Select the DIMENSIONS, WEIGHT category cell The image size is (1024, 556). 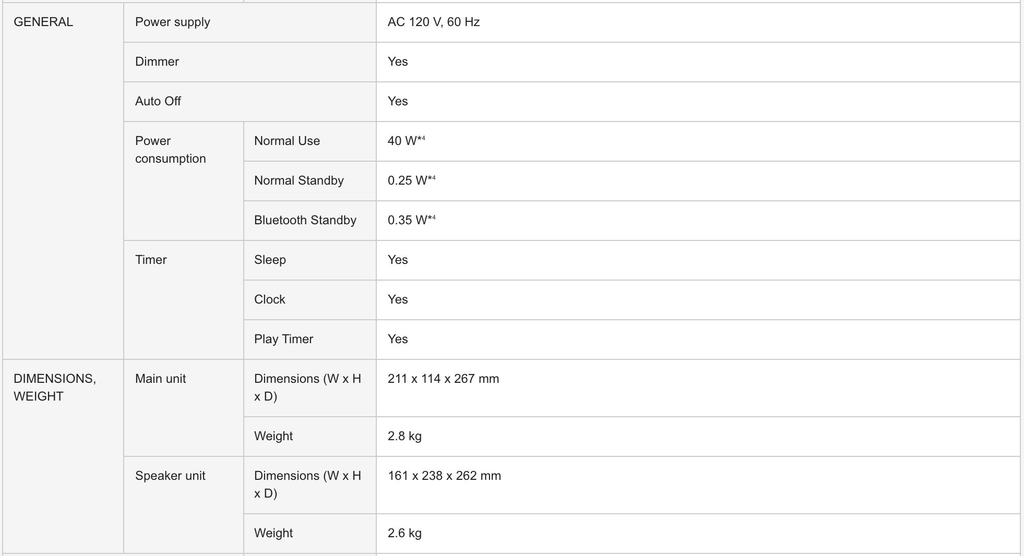(63, 456)
